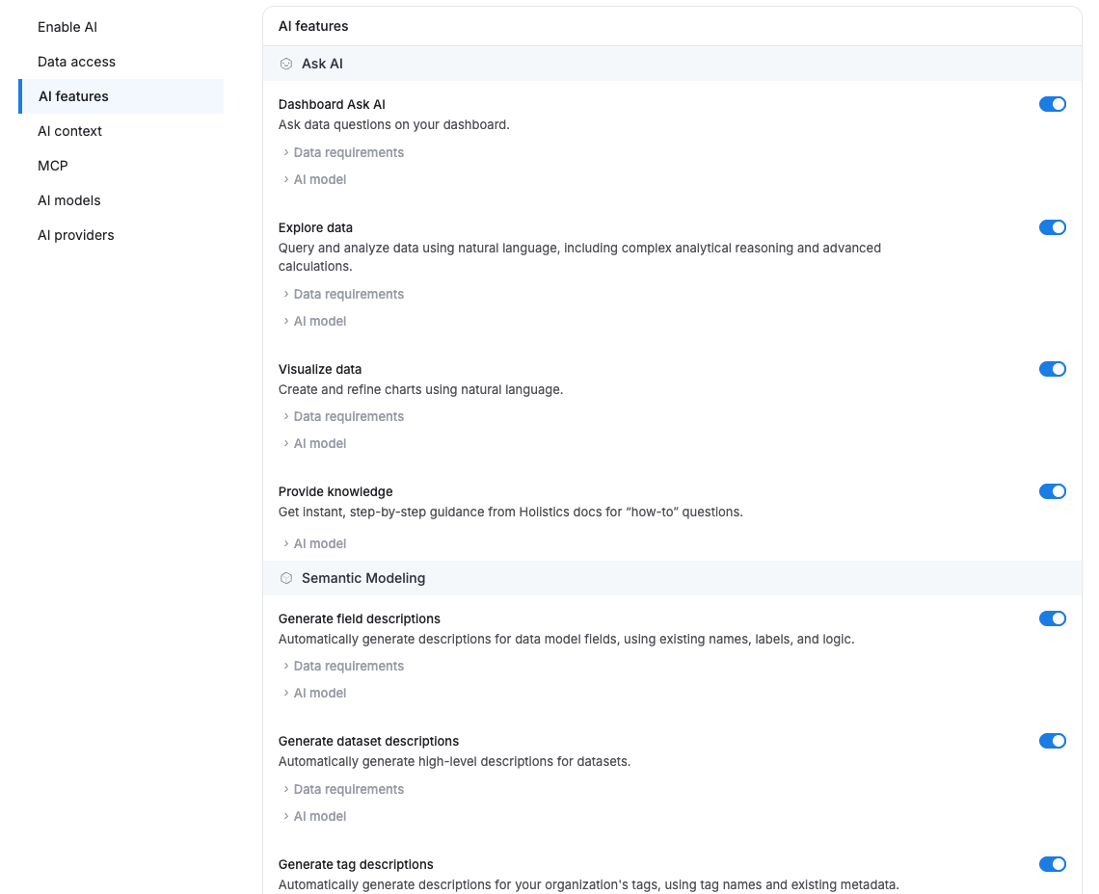Expand Data requirements under Dashboard Ask AI

(341, 152)
